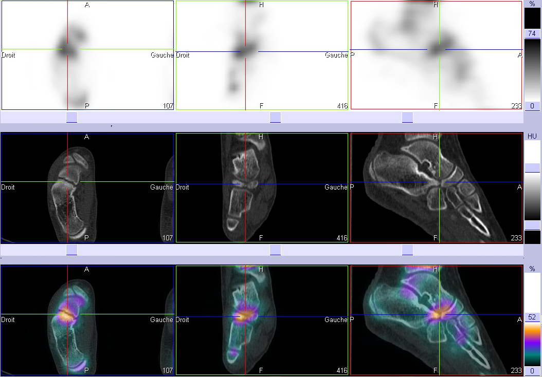Select the CT axial foot slice panel
The width and height of the screenshot is (542, 377).
(87, 187)
